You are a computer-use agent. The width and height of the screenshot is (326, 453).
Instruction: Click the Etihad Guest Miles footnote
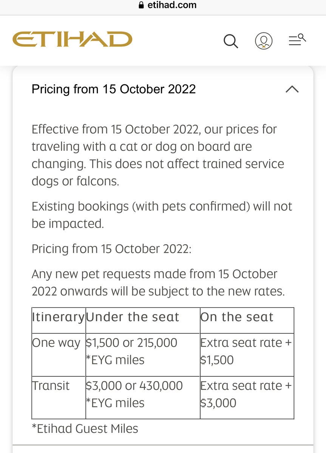[x=85, y=428]
